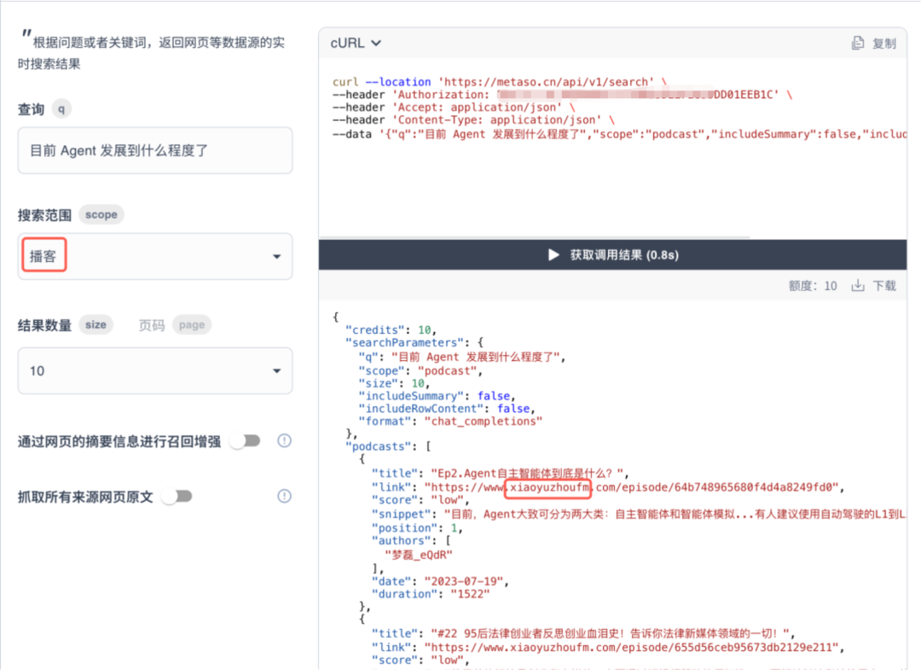921x670 pixels.
Task: Click the play triangle in 获取调用结果
Action: [x=553, y=254]
